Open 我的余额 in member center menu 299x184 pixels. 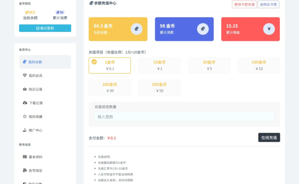click(x=45, y=62)
